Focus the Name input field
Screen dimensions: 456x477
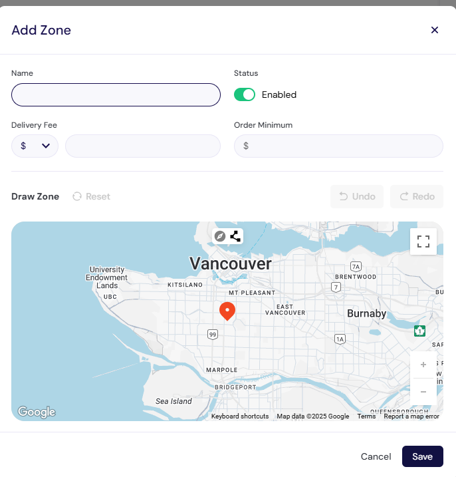click(116, 95)
